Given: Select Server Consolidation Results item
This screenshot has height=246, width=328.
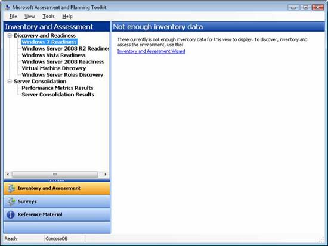Looking at the screenshot, I should (x=58, y=95).
